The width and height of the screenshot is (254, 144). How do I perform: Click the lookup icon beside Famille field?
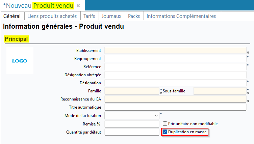(x=161, y=93)
